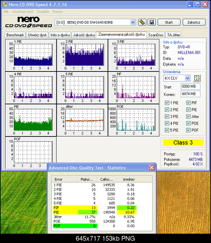Screen dimensions: 211x243
Task: Disable the Jitter checkbox
Action: (188, 117)
